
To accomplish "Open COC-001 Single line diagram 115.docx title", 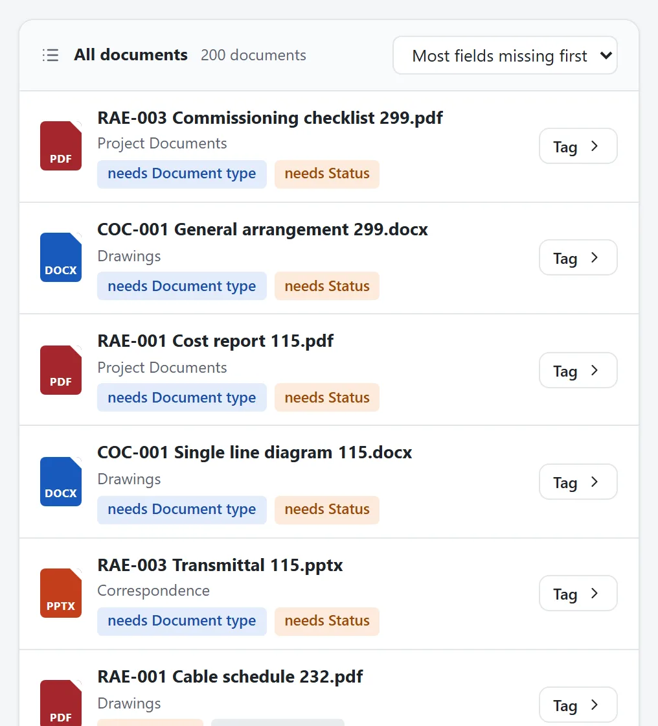I will point(255,452).
